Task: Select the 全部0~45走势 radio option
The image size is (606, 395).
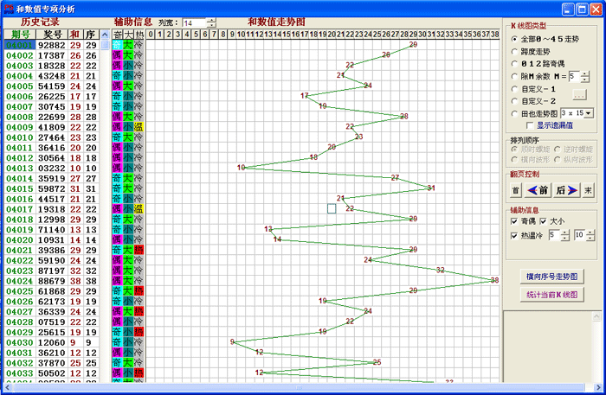Action: [516, 39]
